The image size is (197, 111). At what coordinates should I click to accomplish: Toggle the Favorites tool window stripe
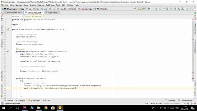click(2, 76)
